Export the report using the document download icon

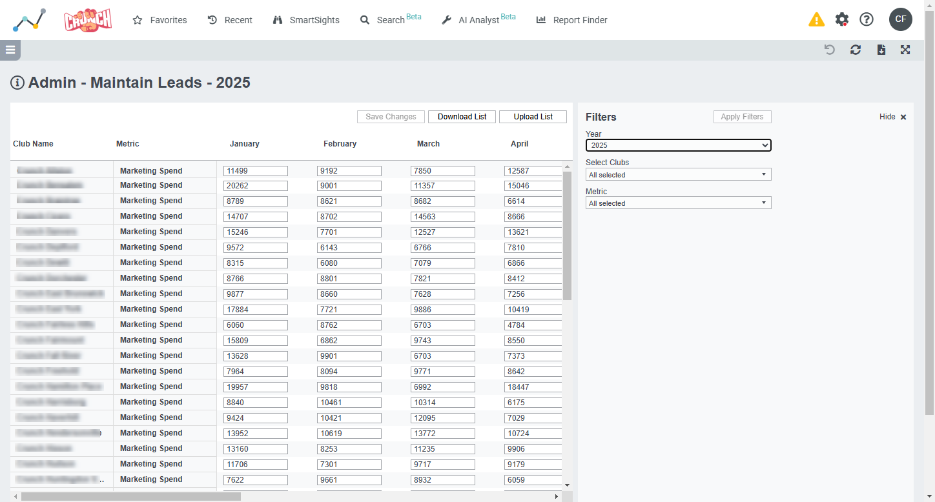coord(881,50)
